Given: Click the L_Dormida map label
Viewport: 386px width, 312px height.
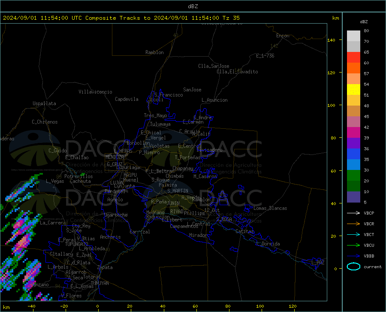Looking at the screenshot, I should pyautogui.click(x=268, y=244).
